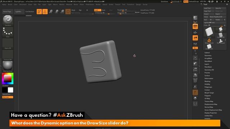
Task: Open the Texture Off slot
Action: click(8, 55)
